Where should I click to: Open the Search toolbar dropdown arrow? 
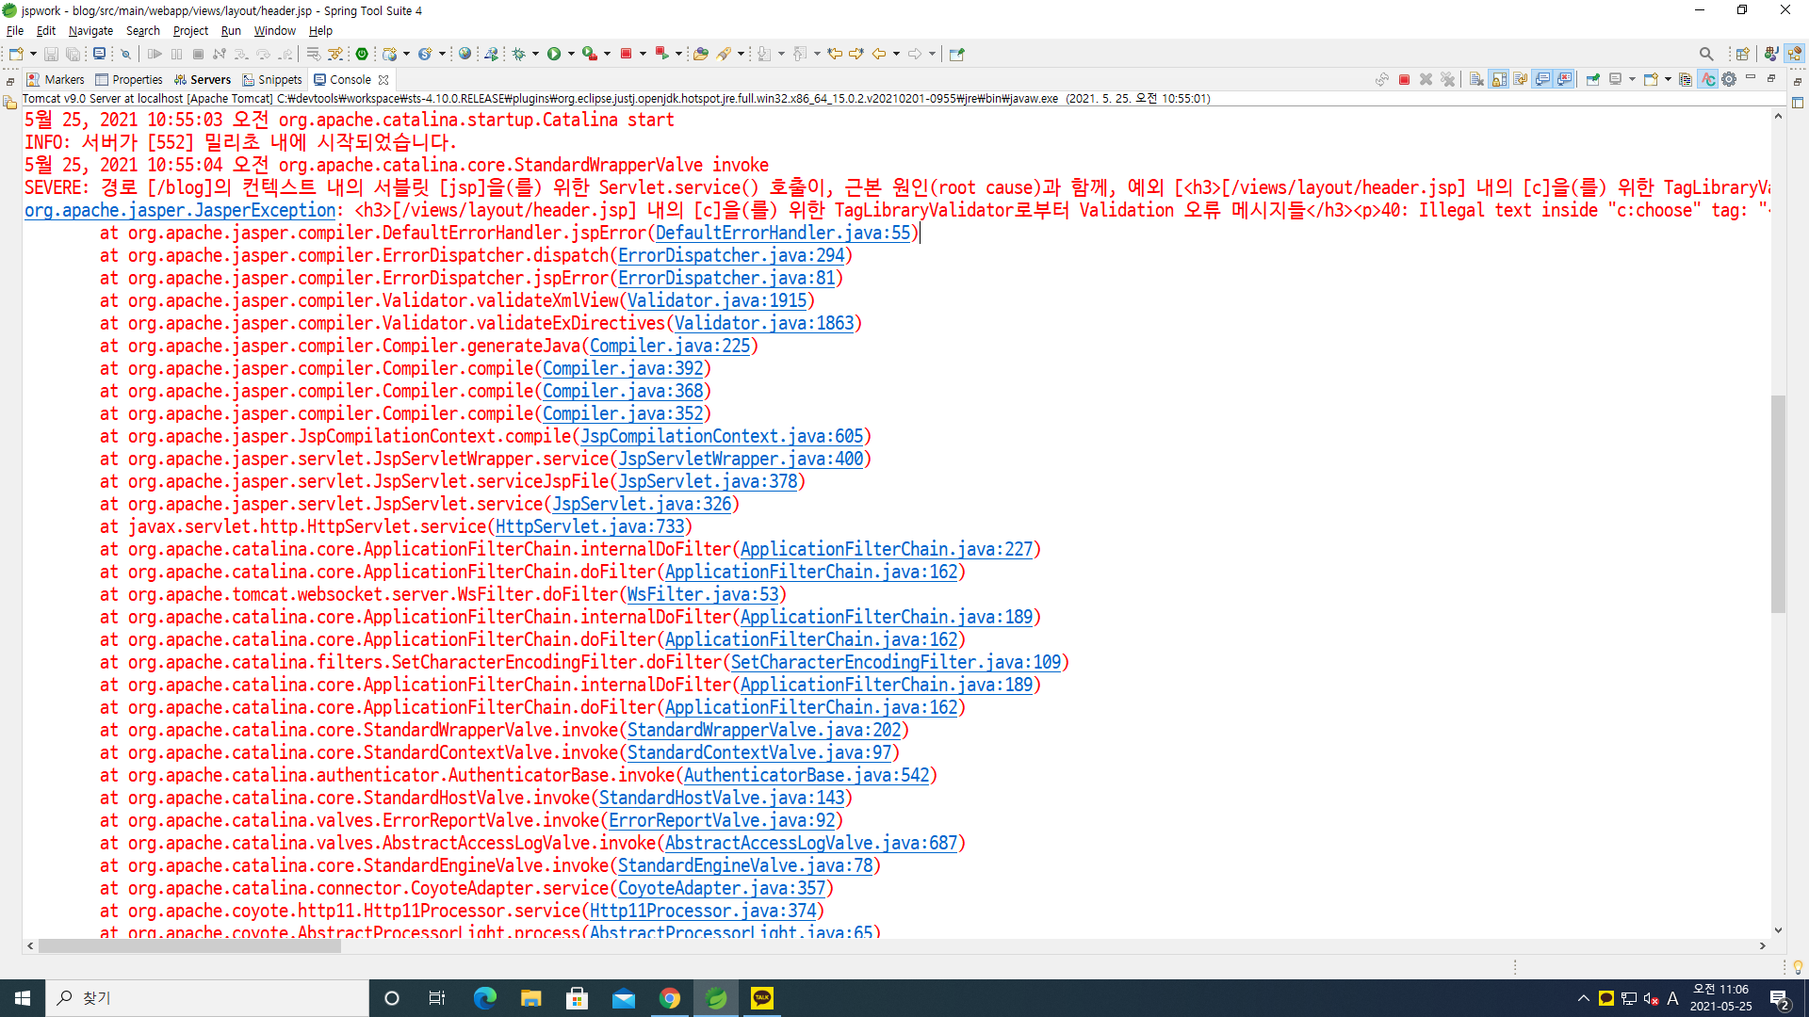point(741,54)
